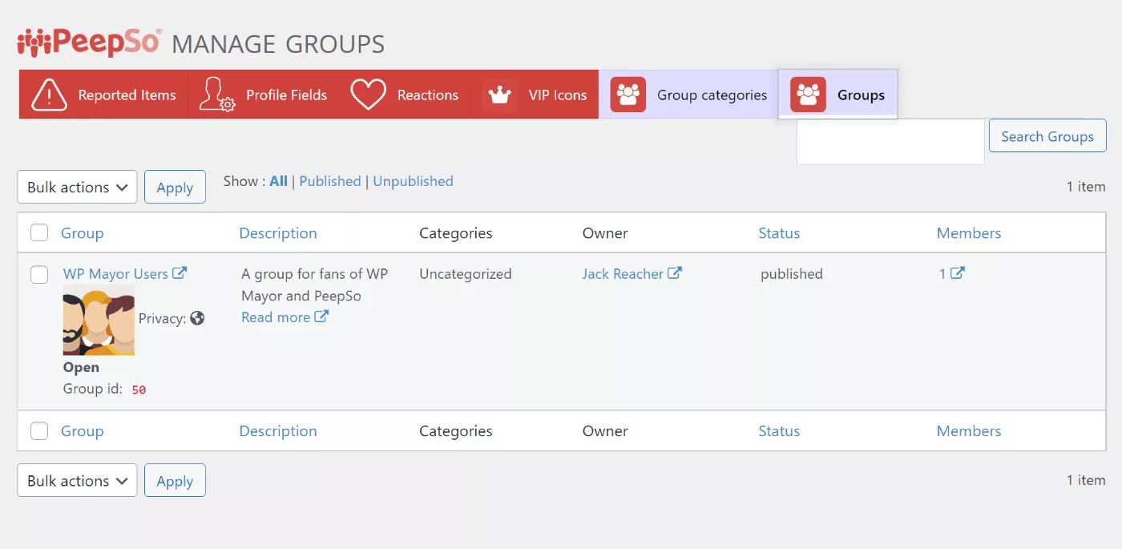Click the top 1 item count
1122x549 pixels.
[x=1086, y=187]
